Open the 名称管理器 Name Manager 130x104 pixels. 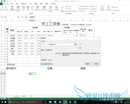tap(62, 9)
